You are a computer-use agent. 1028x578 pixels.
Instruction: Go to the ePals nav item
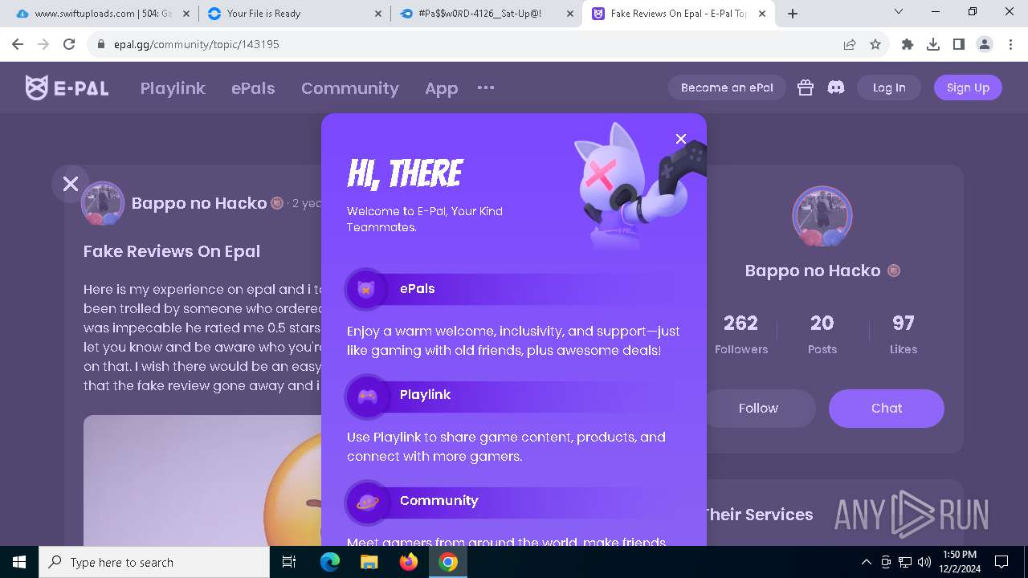[x=253, y=88]
